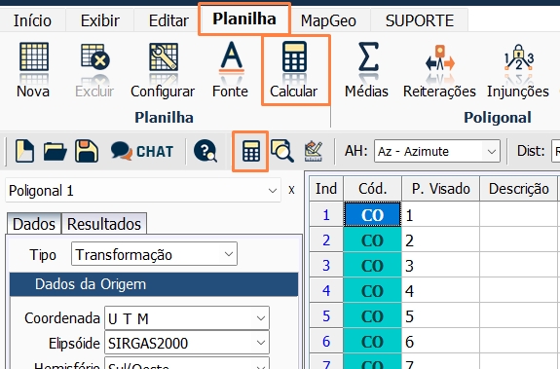Click the new file toolbar icon

click(24, 151)
